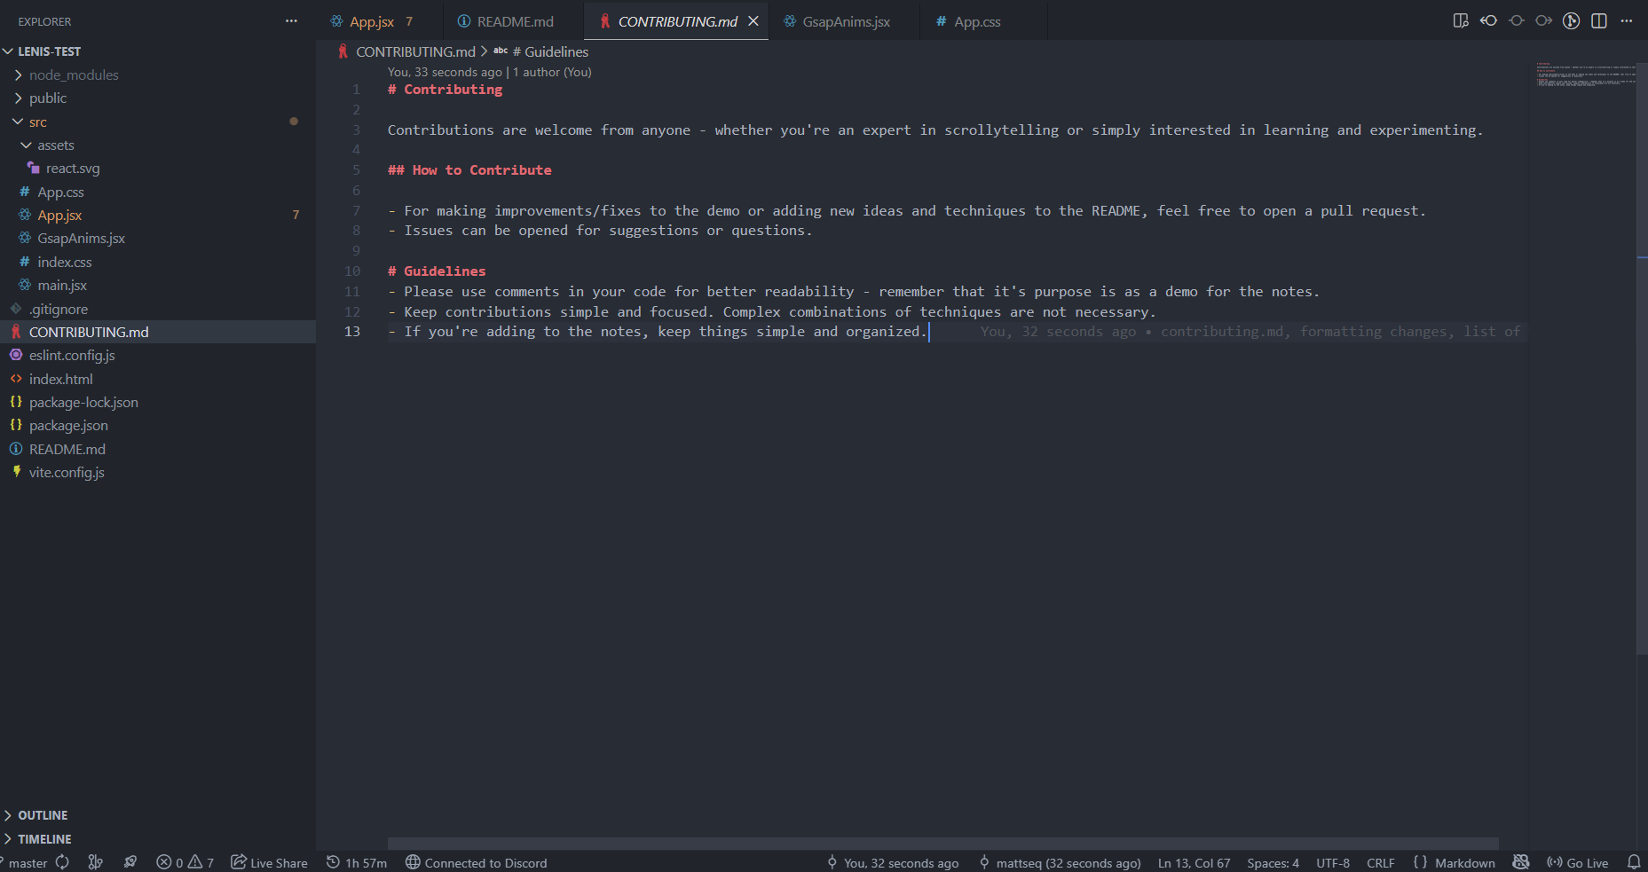This screenshot has width=1648, height=872.
Task: Expand the node_modules folder
Action: pyautogui.click(x=73, y=75)
